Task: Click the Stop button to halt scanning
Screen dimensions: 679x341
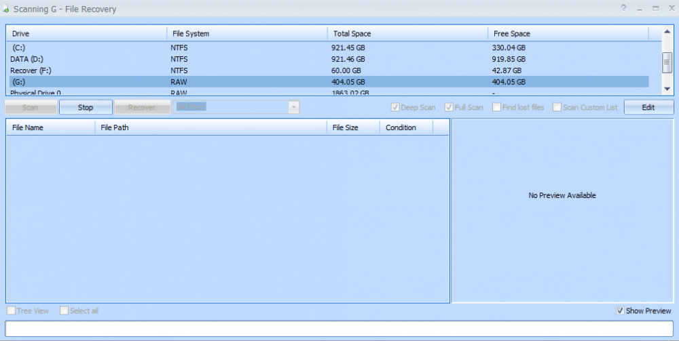Action: click(x=86, y=107)
